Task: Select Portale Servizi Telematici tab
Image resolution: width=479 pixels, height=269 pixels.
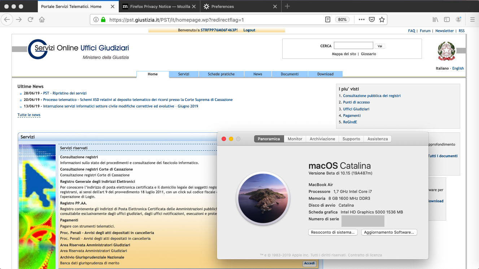Action: tap(78, 6)
